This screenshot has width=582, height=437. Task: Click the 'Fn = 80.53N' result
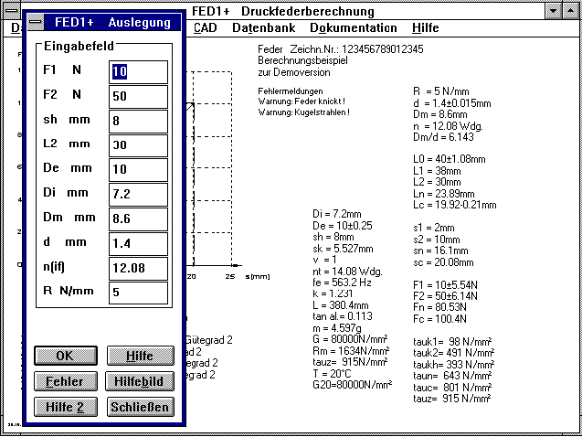[439, 307]
